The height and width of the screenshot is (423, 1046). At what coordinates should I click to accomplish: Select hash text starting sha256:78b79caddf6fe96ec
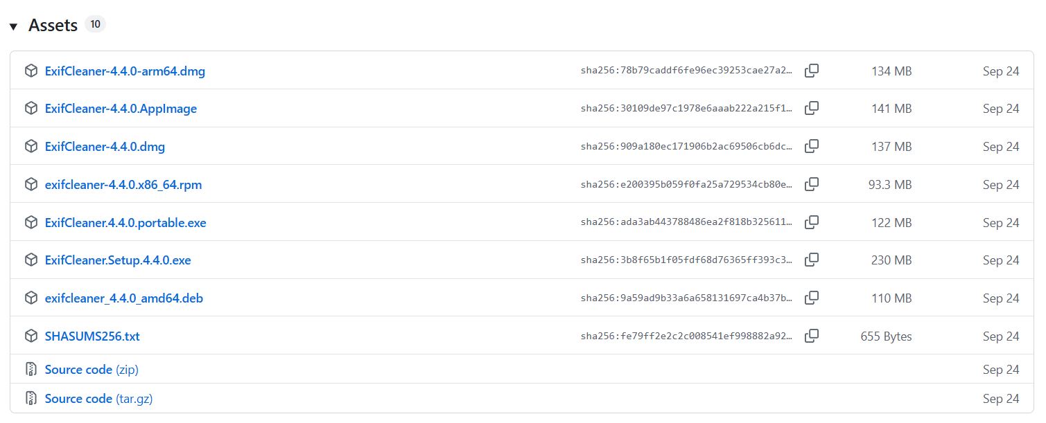tap(686, 71)
